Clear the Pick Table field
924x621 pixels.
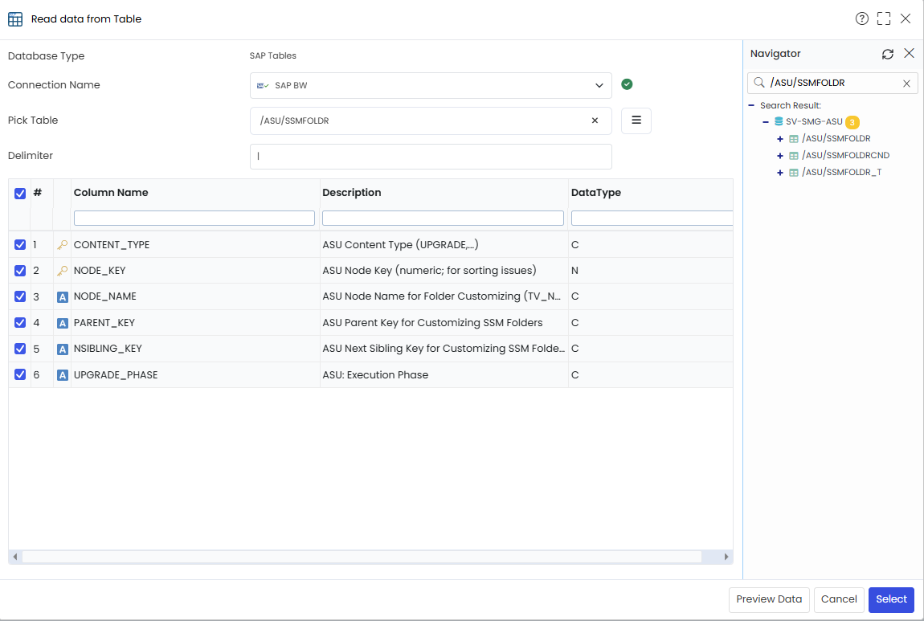(595, 121)
